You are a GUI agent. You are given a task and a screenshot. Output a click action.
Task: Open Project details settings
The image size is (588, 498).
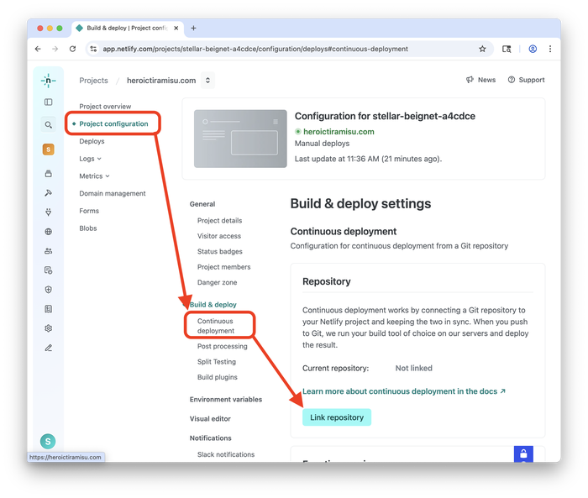[220, 221]
